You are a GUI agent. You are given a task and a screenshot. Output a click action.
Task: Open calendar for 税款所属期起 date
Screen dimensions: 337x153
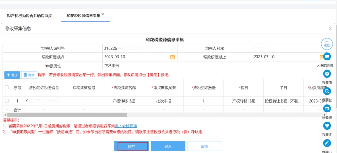coord(172,57)
